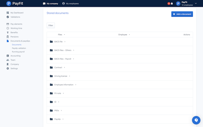Open the Team menu item
This screenshot has height=127, width=203.
click(13, 60)
